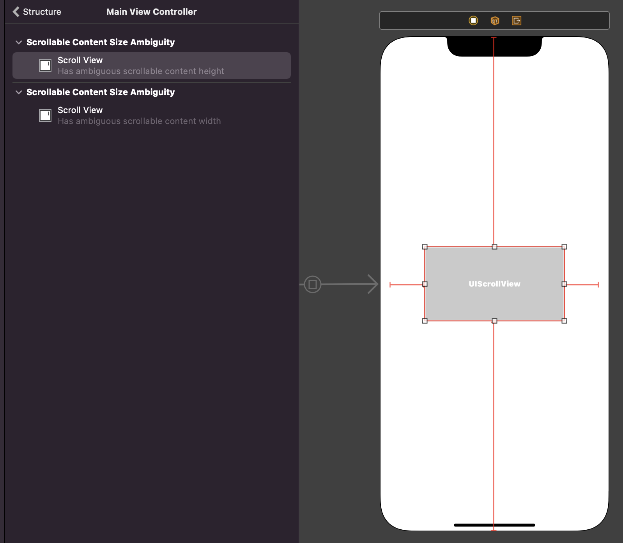Select the top vertical constraint line above scroll view
Screen dimensions: 623x543
(494, 140)
